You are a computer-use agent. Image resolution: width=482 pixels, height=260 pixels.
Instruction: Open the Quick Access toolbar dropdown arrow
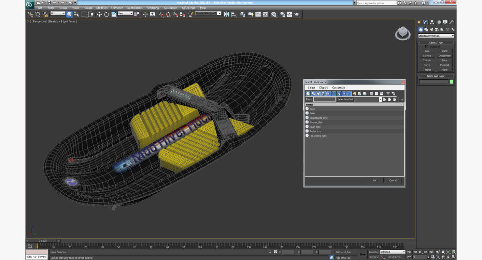tap(75, 3)
